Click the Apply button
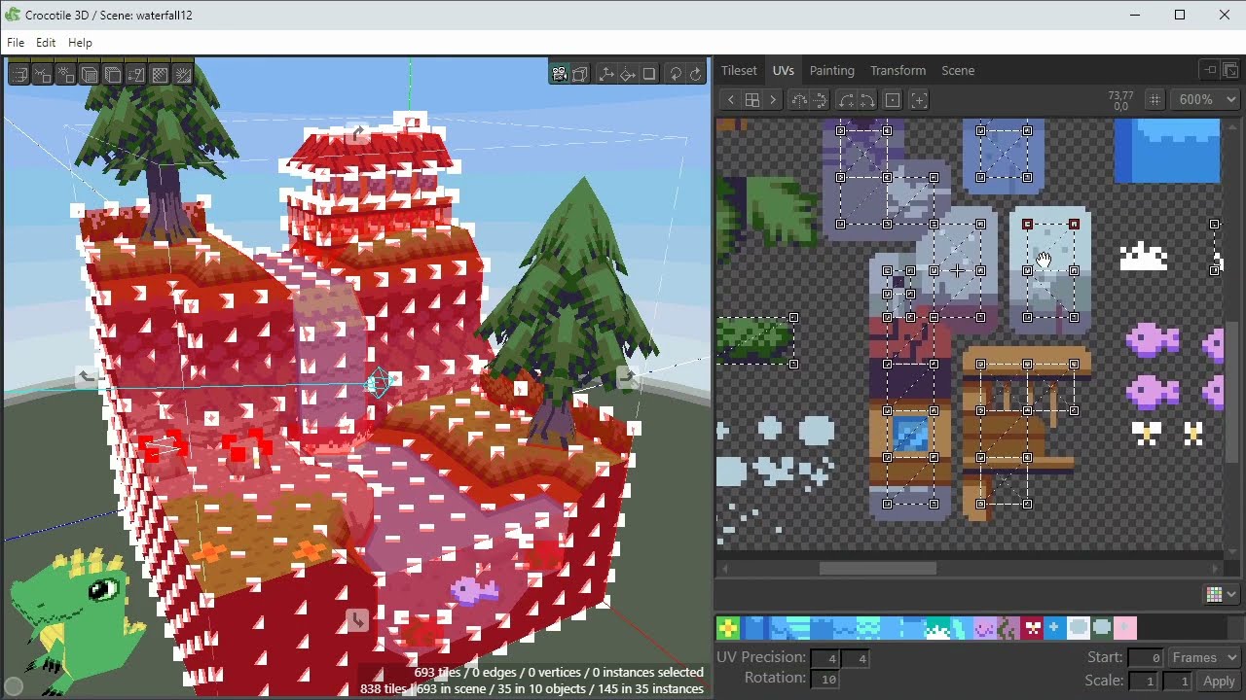The width and height of the screenshot is (1246, 700). tap(1219, 682)
